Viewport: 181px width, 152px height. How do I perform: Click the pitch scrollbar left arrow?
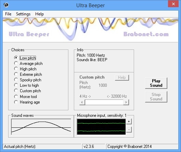82,102
